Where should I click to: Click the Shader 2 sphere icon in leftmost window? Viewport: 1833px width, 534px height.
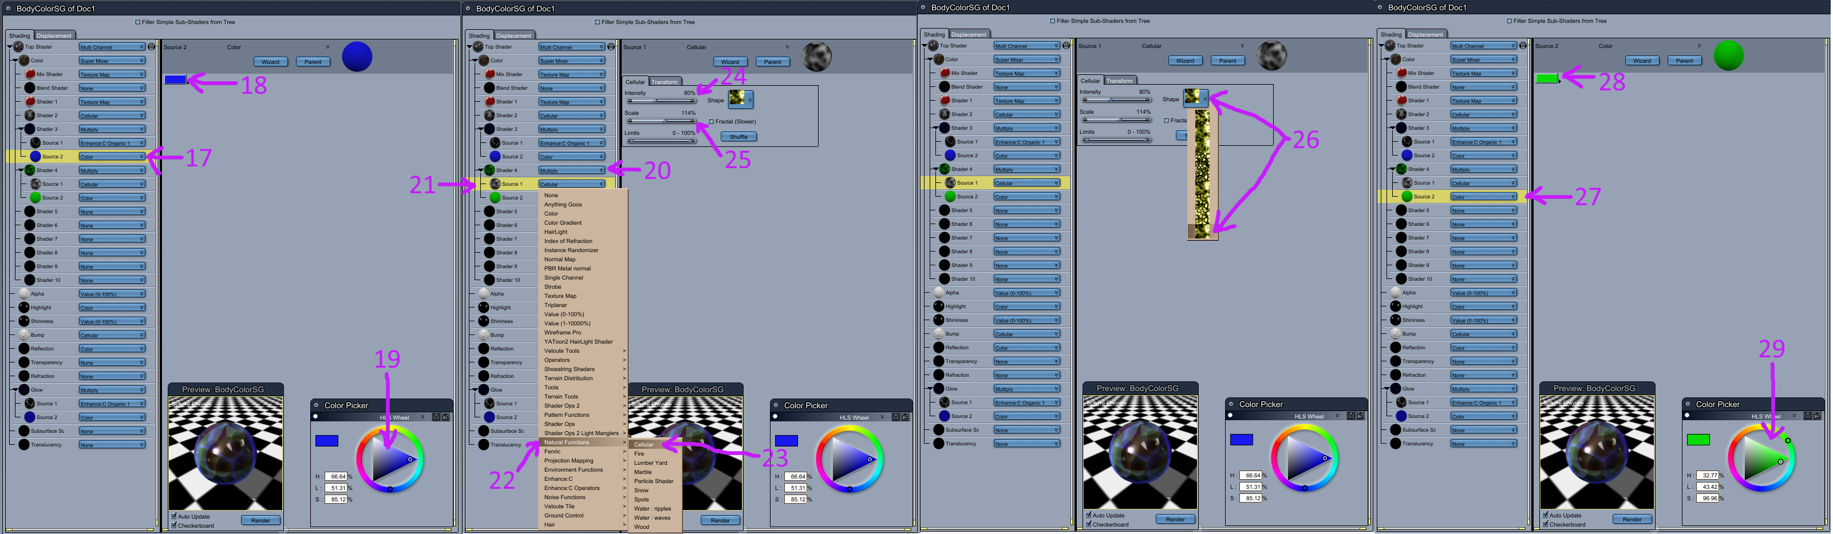click(x=30, y=115)
